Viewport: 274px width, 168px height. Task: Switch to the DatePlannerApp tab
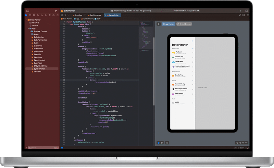point(95,15)
